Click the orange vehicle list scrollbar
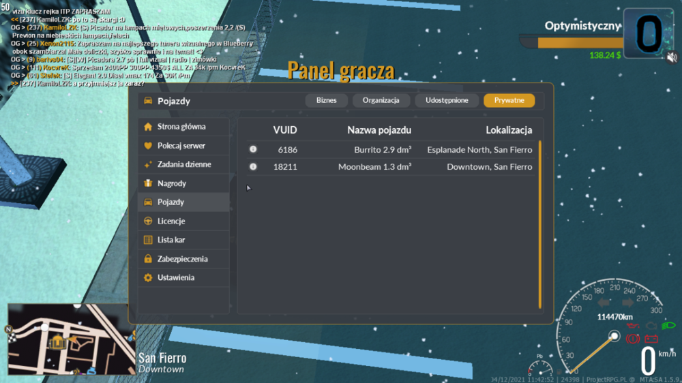Screen dimensions: 682x383 tap(539, 224)
